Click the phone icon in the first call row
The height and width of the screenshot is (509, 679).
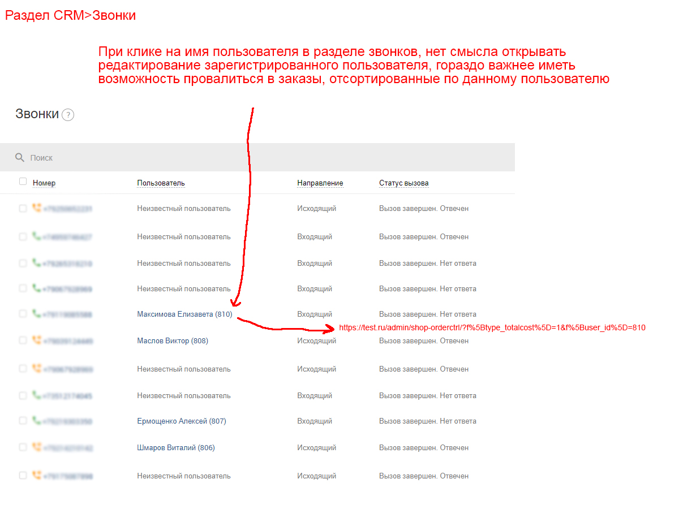pyautogui.click(x=37, y=208)
